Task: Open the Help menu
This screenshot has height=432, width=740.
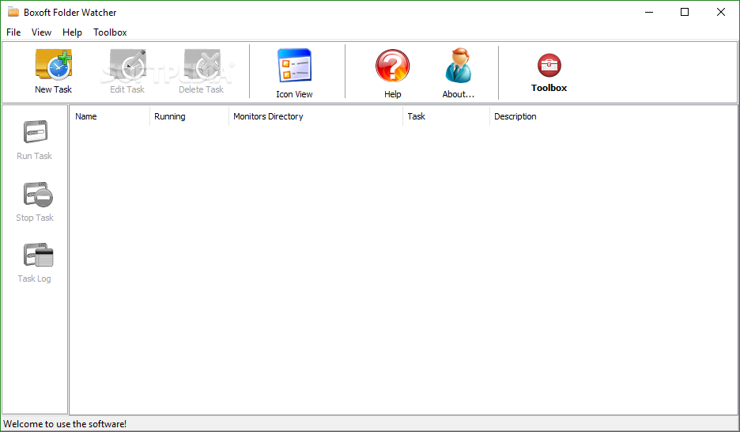Action: (x=72, y=32)
